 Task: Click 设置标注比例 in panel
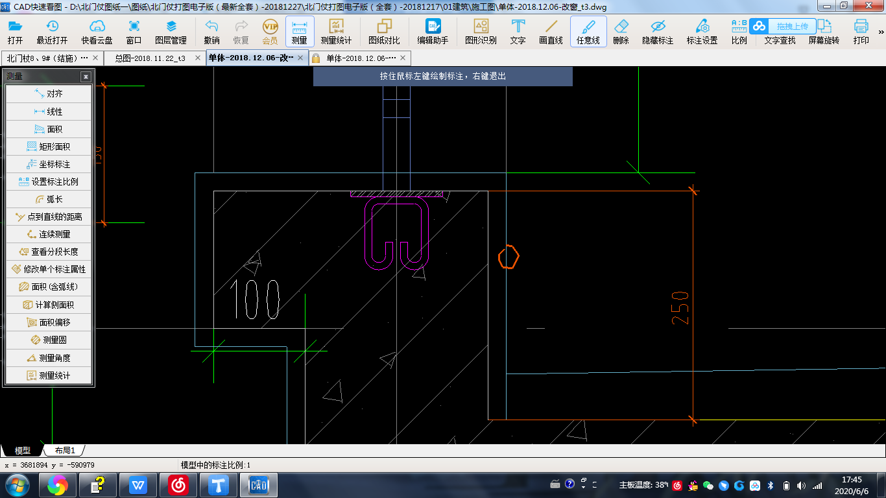pos(49,182)
